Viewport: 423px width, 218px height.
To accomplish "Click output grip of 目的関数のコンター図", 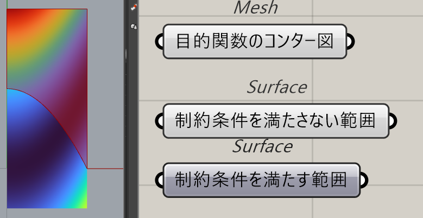I will (351, 41).
